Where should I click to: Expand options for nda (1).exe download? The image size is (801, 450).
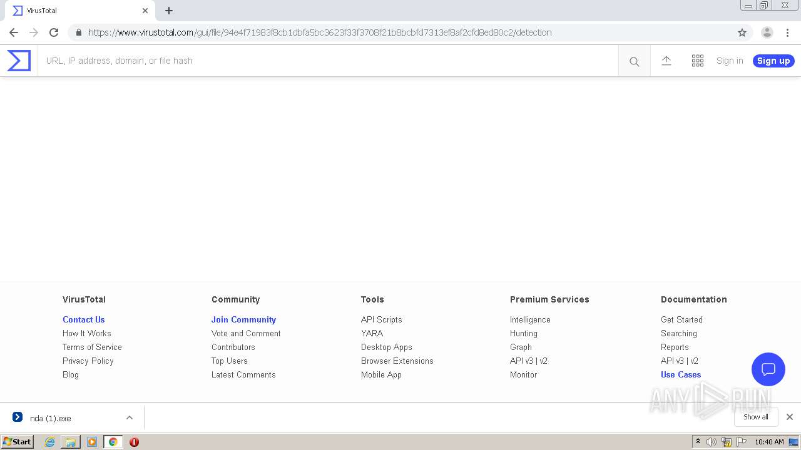coord(130,417)
